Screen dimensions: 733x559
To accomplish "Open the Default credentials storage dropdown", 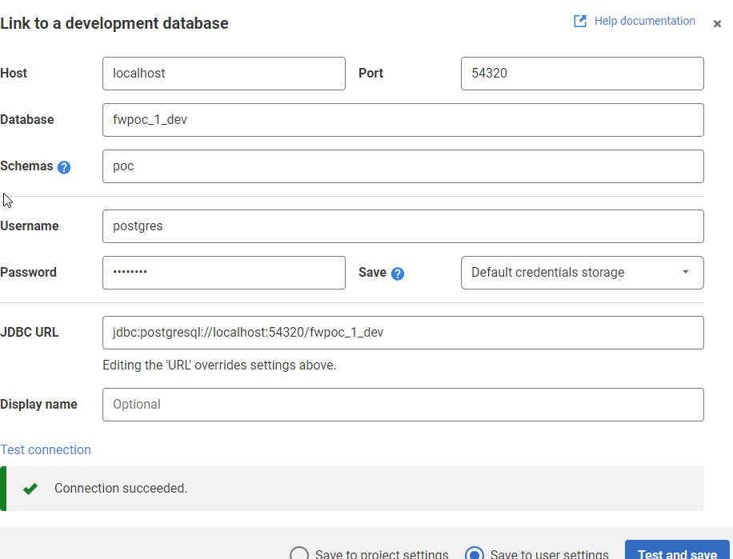I will (x=582, y=273).
